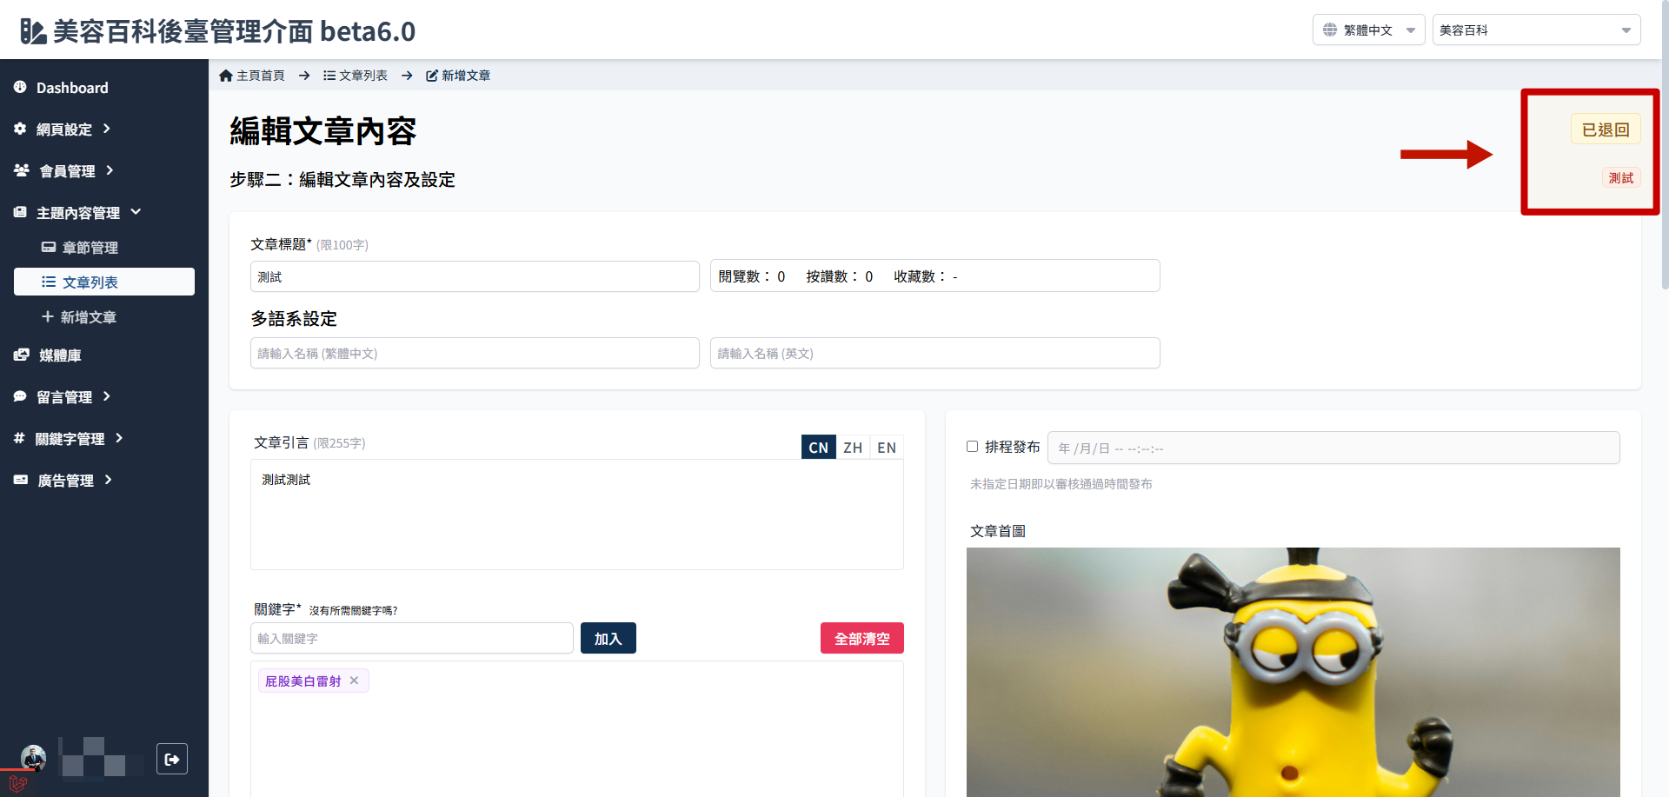Click the 廣告管理 ad icon
This screenshot has width=1669, height=797.
(x=21, y=480)
